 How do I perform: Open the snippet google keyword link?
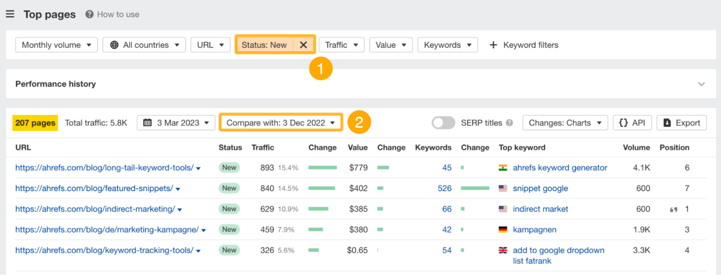[540, 188]
